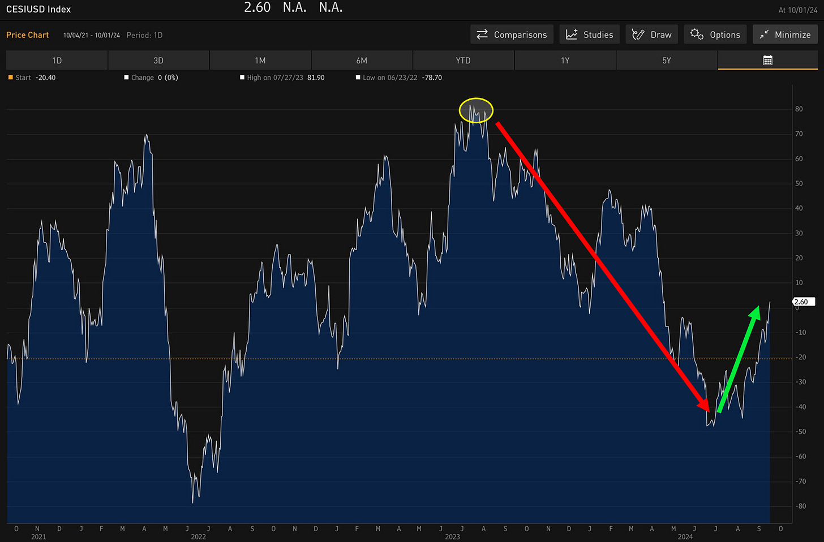Click the Period: 1D label
824x542 pixels.
tap(144, 35)
